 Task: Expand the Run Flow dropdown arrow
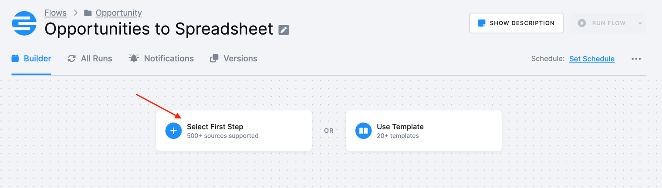click(640, 23)
